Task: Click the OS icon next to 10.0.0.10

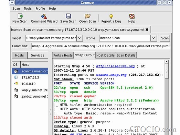Action: [x=16, y=84]
